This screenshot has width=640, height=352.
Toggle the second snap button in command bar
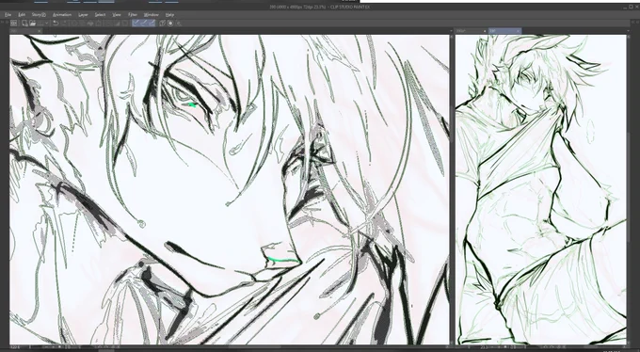click(x=144, y=24)
